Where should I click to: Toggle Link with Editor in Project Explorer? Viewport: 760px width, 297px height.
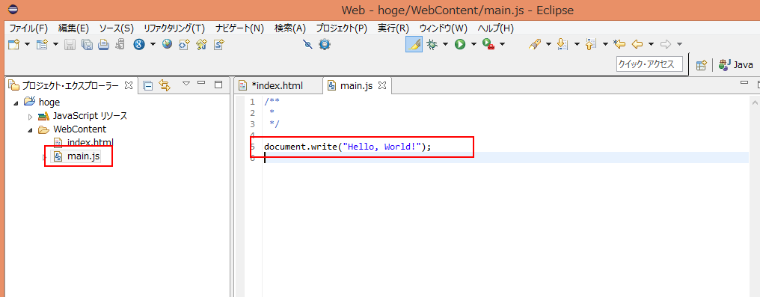tap(165, 86)
